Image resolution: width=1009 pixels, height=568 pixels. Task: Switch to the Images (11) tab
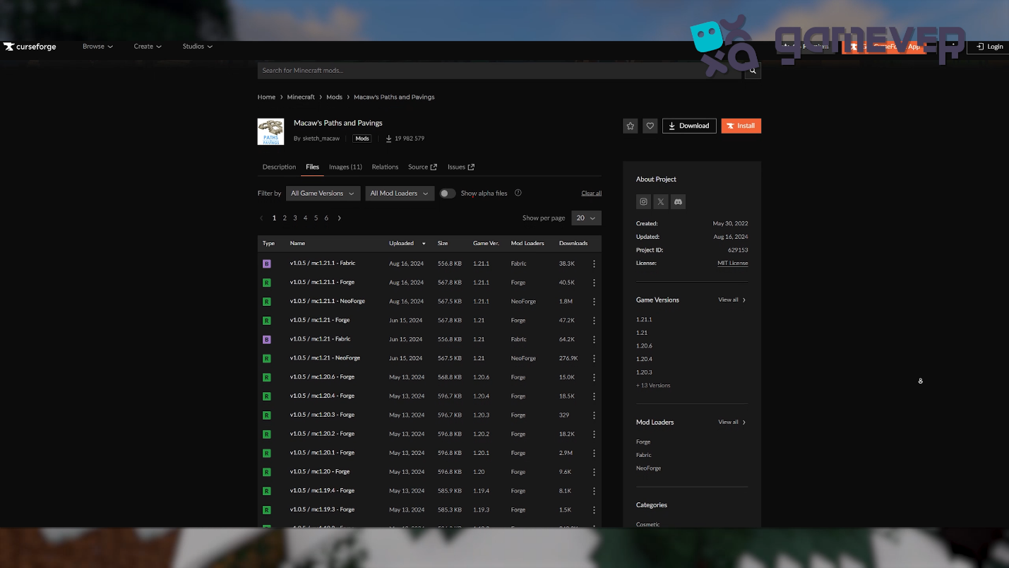coord(345,167)
